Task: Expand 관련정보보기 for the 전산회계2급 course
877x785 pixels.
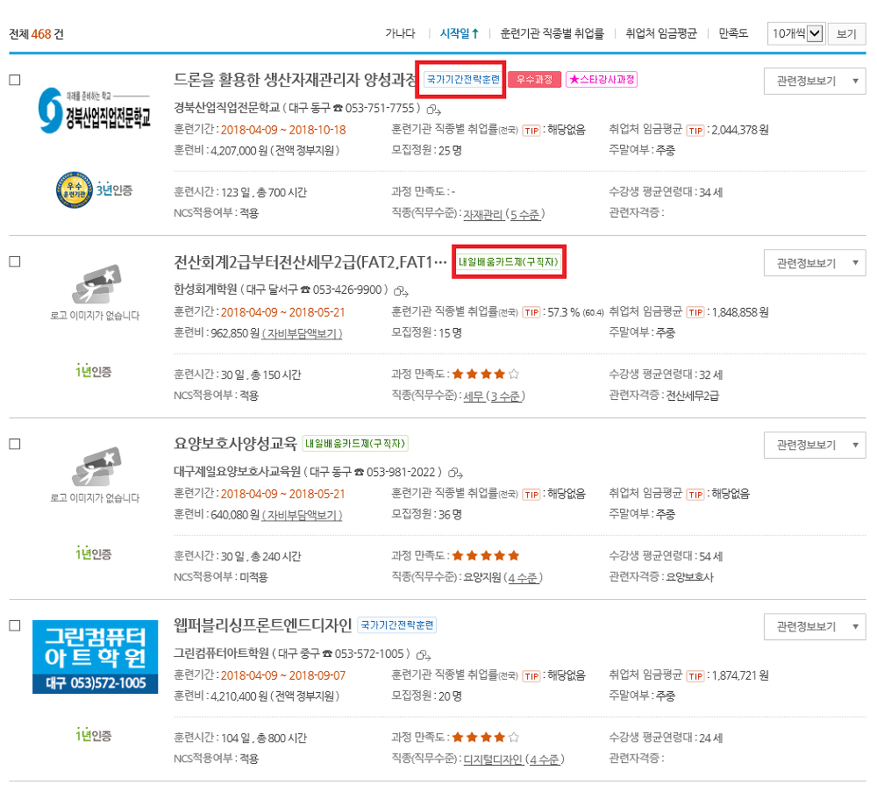Action: tap(815, 263)
